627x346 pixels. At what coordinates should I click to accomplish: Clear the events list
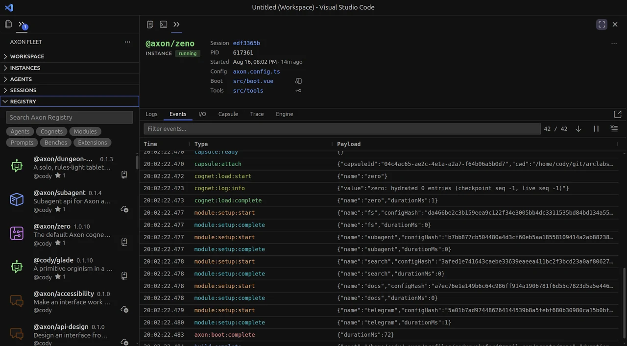[614, 128]
